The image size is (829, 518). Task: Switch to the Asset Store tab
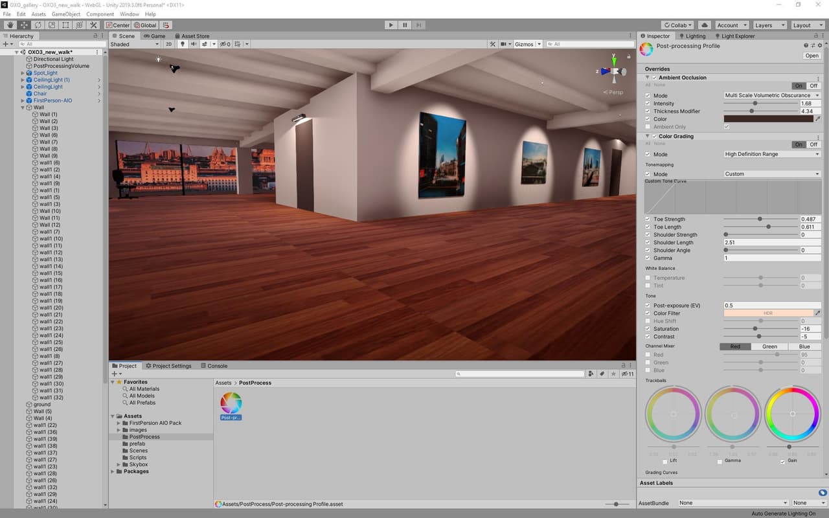(192, 36)
